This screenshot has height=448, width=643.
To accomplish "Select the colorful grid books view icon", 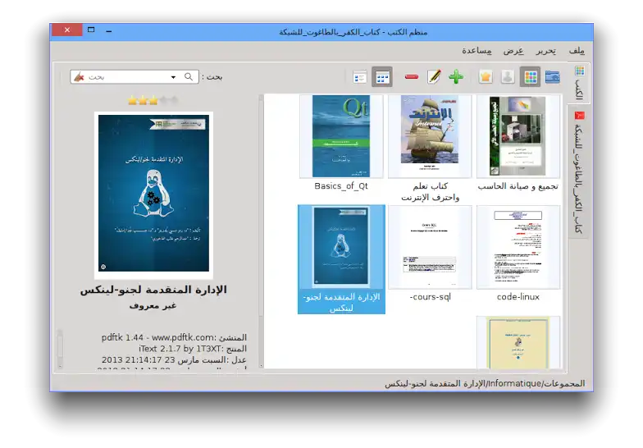I will [530, 77].
